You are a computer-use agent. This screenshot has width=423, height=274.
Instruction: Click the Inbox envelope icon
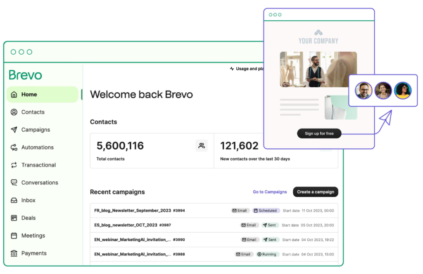point(14,200)
